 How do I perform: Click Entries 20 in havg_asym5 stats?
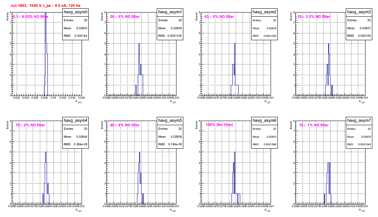coord(170,129)
